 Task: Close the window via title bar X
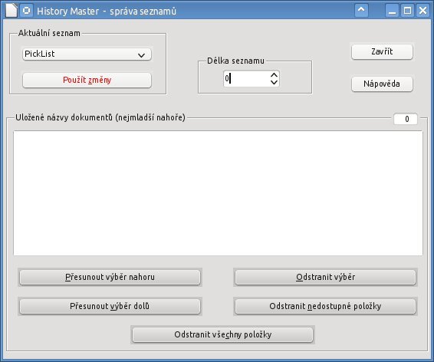(422, 11)
